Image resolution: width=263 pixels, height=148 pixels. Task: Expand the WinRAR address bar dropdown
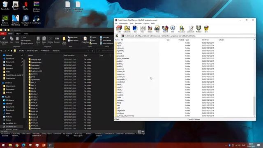254,36
